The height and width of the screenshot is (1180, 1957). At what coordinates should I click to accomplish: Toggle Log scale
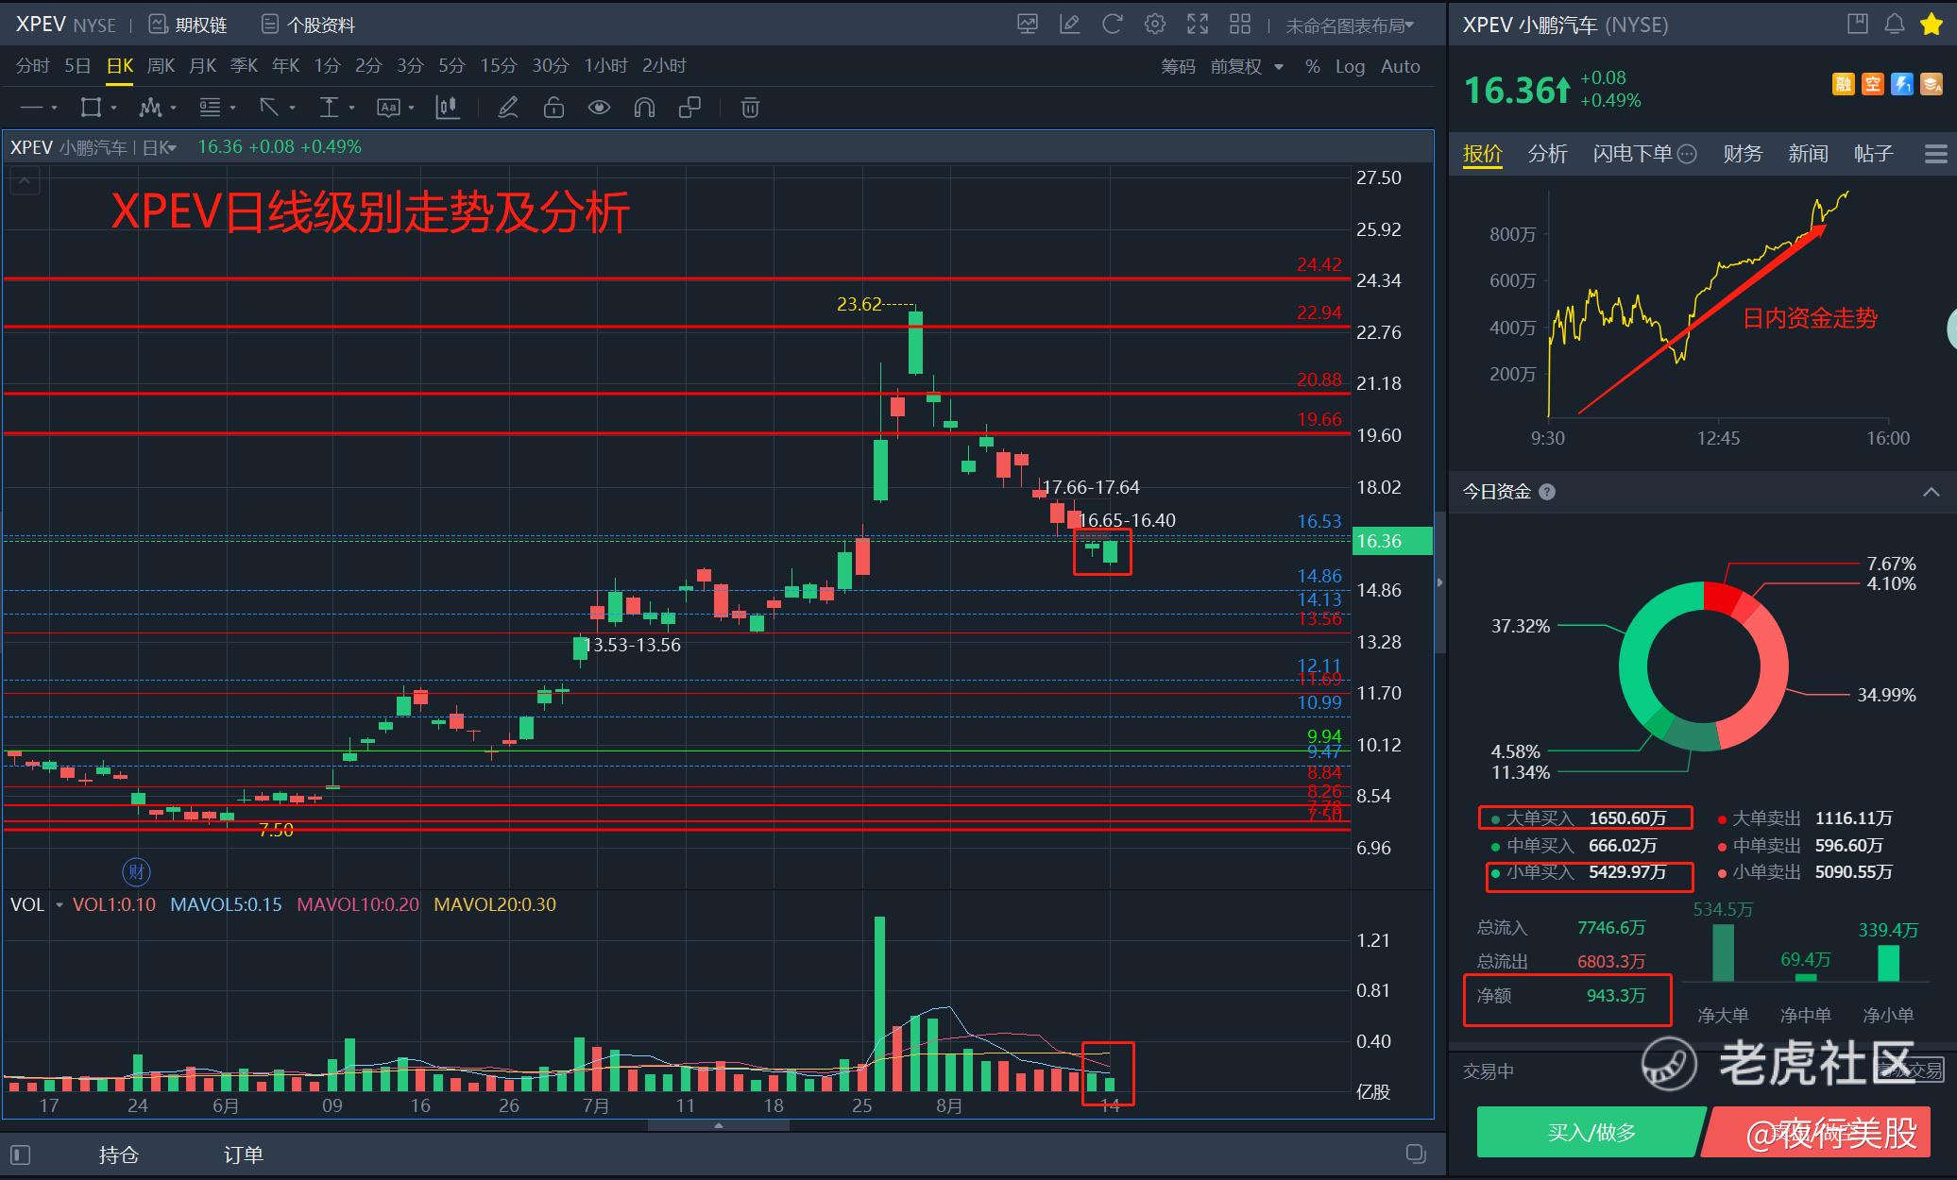coord(1350,66)
